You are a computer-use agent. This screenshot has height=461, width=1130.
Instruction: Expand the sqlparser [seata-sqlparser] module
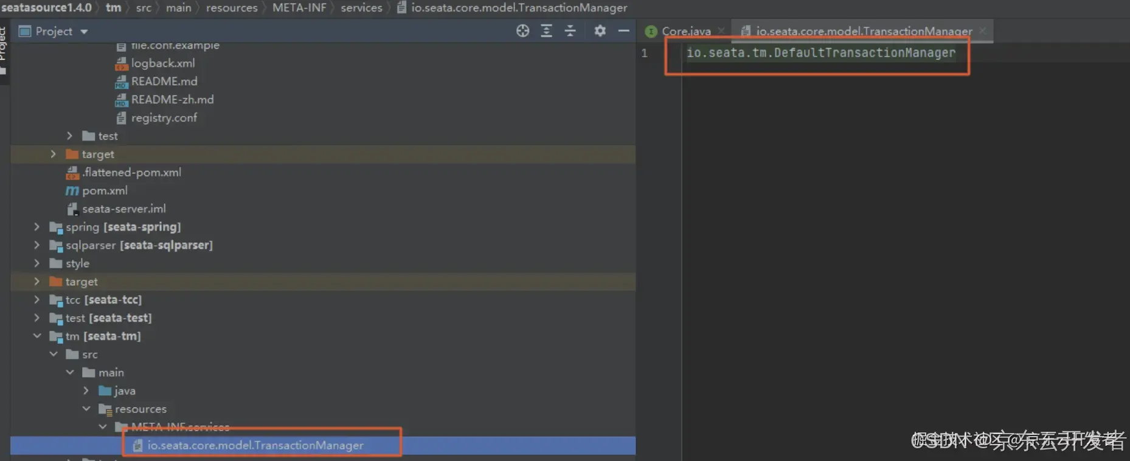(36, 245)
